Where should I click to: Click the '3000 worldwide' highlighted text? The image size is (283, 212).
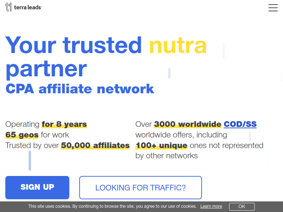(x=187, y=124)
